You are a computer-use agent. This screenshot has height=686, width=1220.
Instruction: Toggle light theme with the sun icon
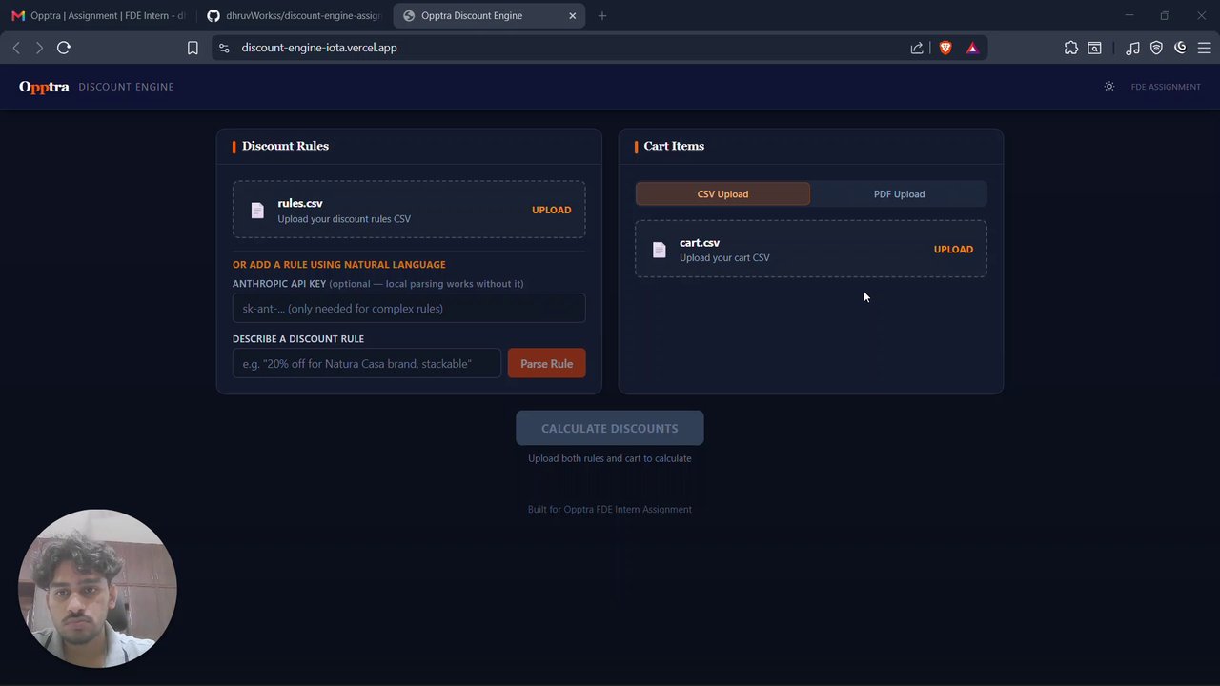pos(1109,87)
